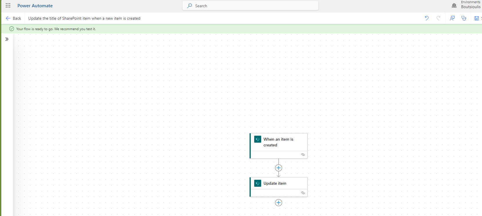Screen dimensions: 482x216
Task: Open the app launcher waffle icon
Action: click(x=8, y=6)
